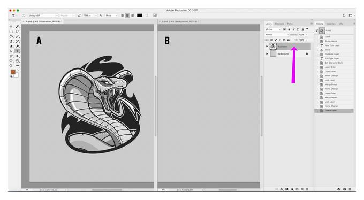Select the Lasso tool
This screenshot has height=200, width=364.
point(18,32)
